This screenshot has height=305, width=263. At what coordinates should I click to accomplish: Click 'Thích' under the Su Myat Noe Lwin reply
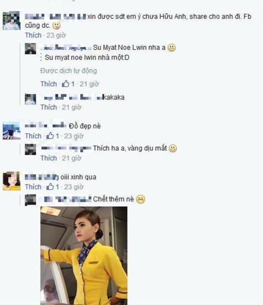pos(49,84)
